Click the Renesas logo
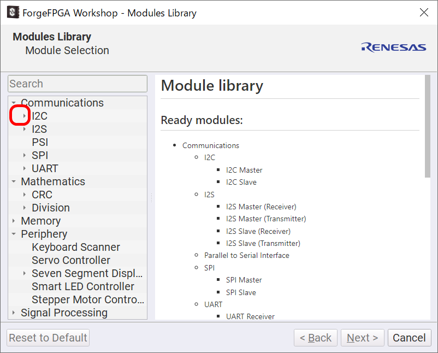This screenshot has width=438, height=353. pyautogui.click(x=393, y=48)
